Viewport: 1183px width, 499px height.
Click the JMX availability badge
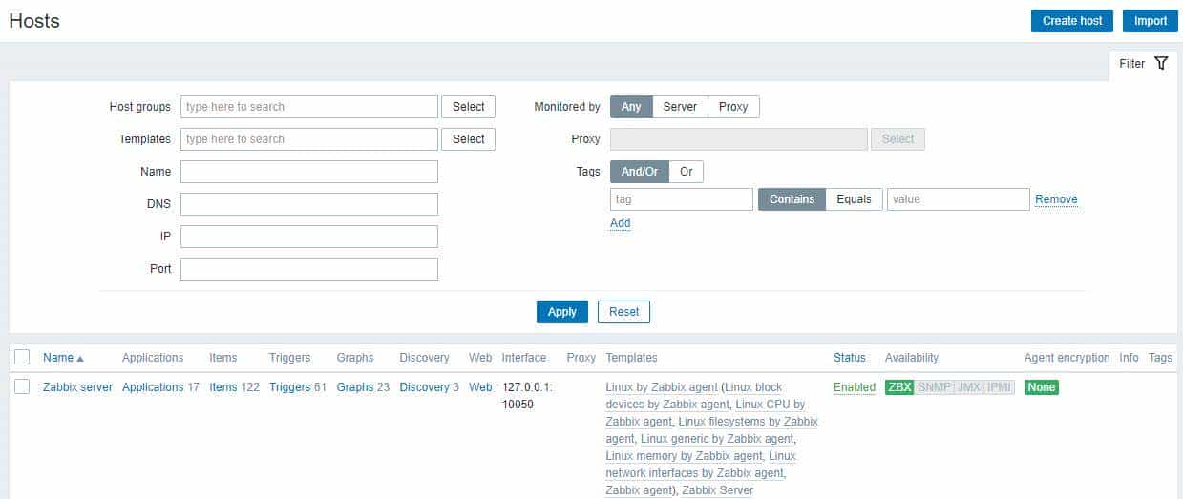click(968, 387)
